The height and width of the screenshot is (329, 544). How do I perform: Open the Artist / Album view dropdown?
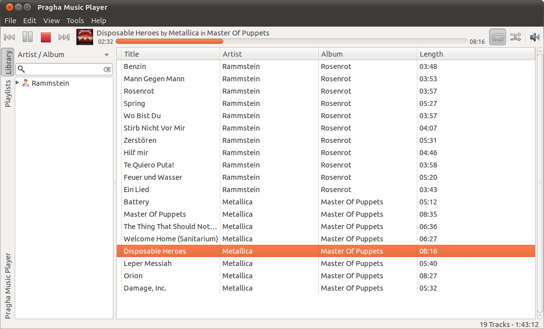pyautogui.click(x=106, y=55)
